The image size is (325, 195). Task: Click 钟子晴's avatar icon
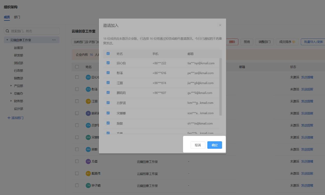88,185
